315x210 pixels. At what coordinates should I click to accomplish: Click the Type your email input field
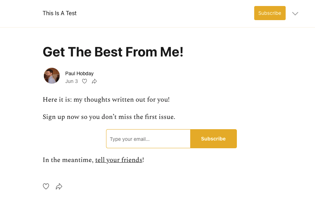148,139
